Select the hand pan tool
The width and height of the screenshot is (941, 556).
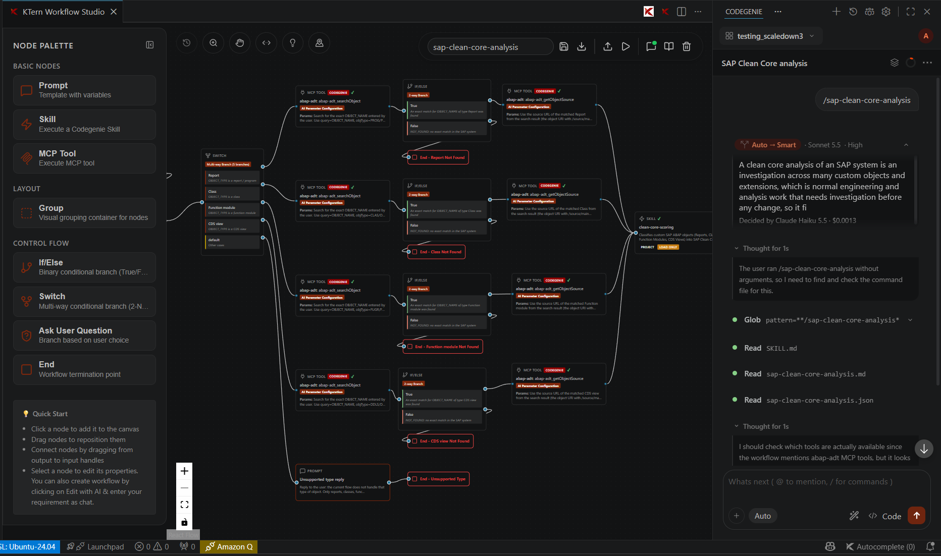tap(240, 43)
